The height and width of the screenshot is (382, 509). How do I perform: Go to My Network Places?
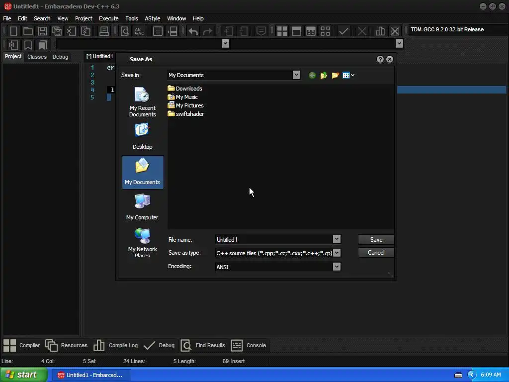[x=143, y=242]
